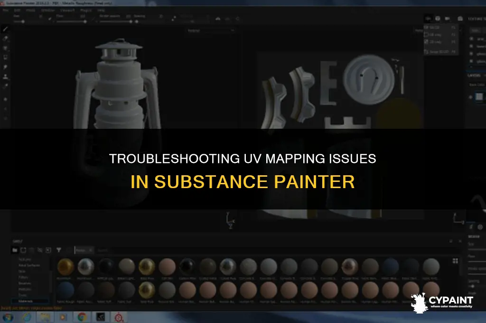Select the Brushes shelf category
The image size is (486, 323).
pyautogui.click(x=25, y=283)
